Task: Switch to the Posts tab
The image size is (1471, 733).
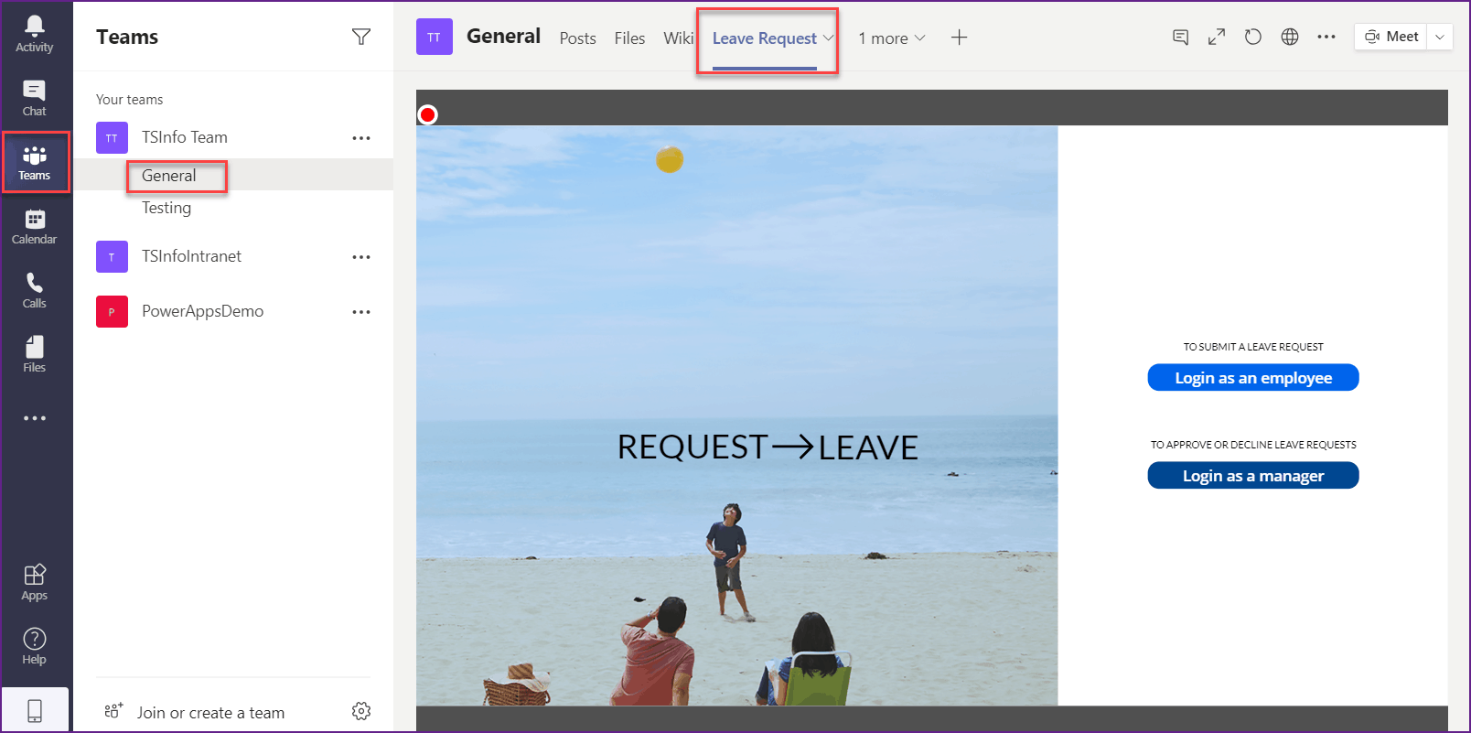Action: pyautogui.click(x=578, y=38)
